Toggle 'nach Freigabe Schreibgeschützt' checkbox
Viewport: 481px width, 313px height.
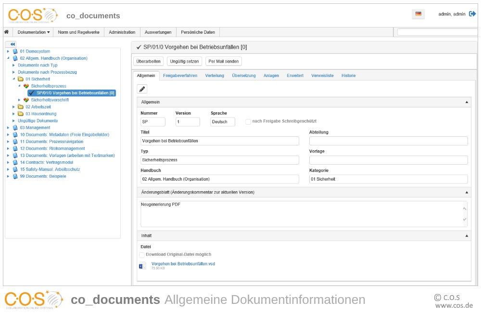point(248,122)
